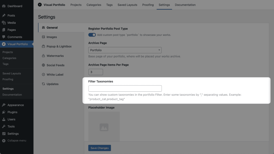Switch to the Saved Layouts tab
Screen dimensions: 274x154
pos(127,5)
